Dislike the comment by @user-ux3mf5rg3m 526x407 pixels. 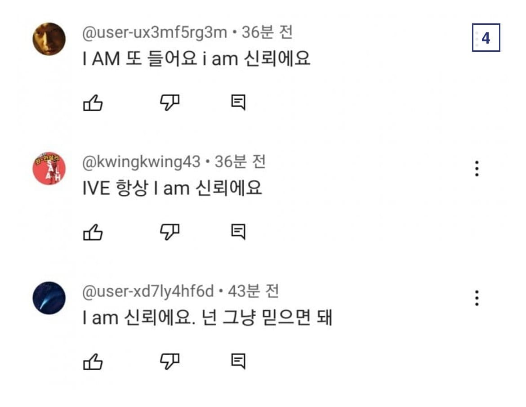[x=170, y=103]
